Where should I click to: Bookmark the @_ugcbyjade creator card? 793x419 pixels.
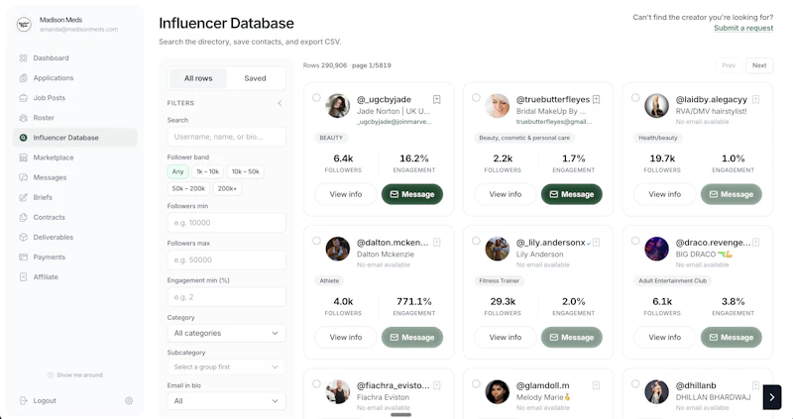tap(436, 100)
